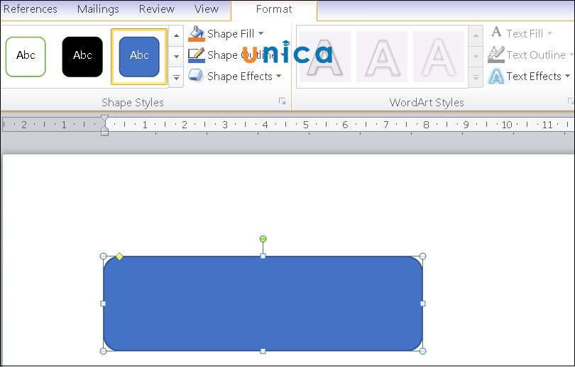Screen dimensions: 575x367
Task: Click the top-left corner sizing handle
Action: tap(104, 256)
